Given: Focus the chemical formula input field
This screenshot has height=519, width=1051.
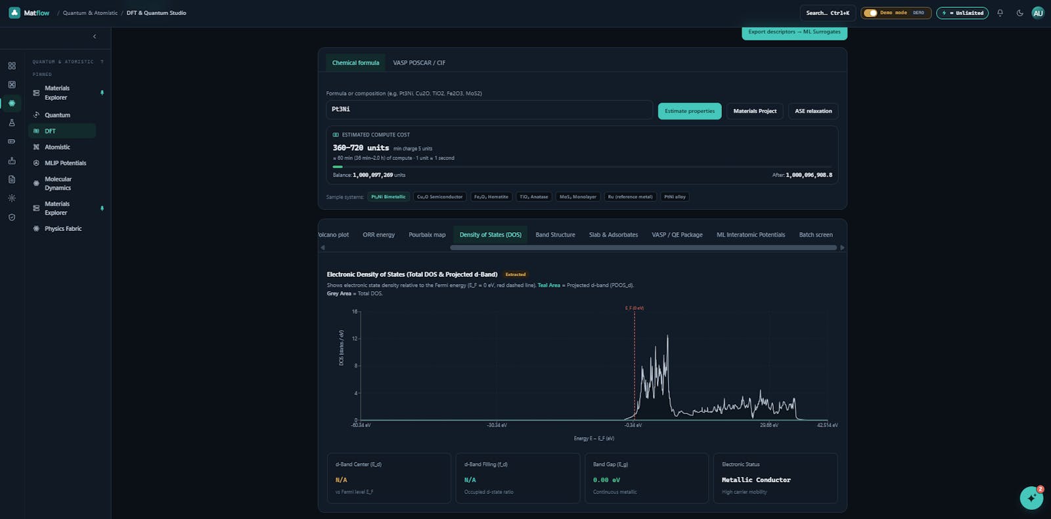Looking at the screenshot, I should pyautogui.click(x=489, y=110).
